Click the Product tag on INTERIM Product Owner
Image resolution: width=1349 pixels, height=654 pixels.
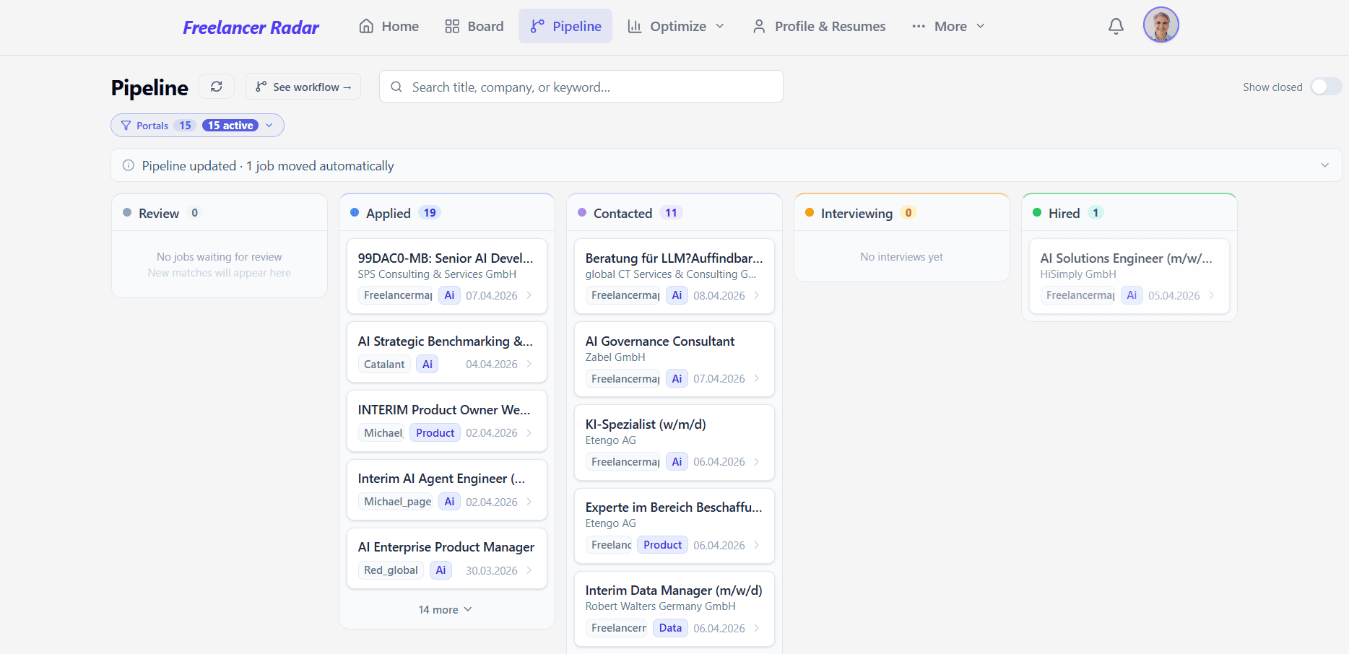[x=435, y=433]
